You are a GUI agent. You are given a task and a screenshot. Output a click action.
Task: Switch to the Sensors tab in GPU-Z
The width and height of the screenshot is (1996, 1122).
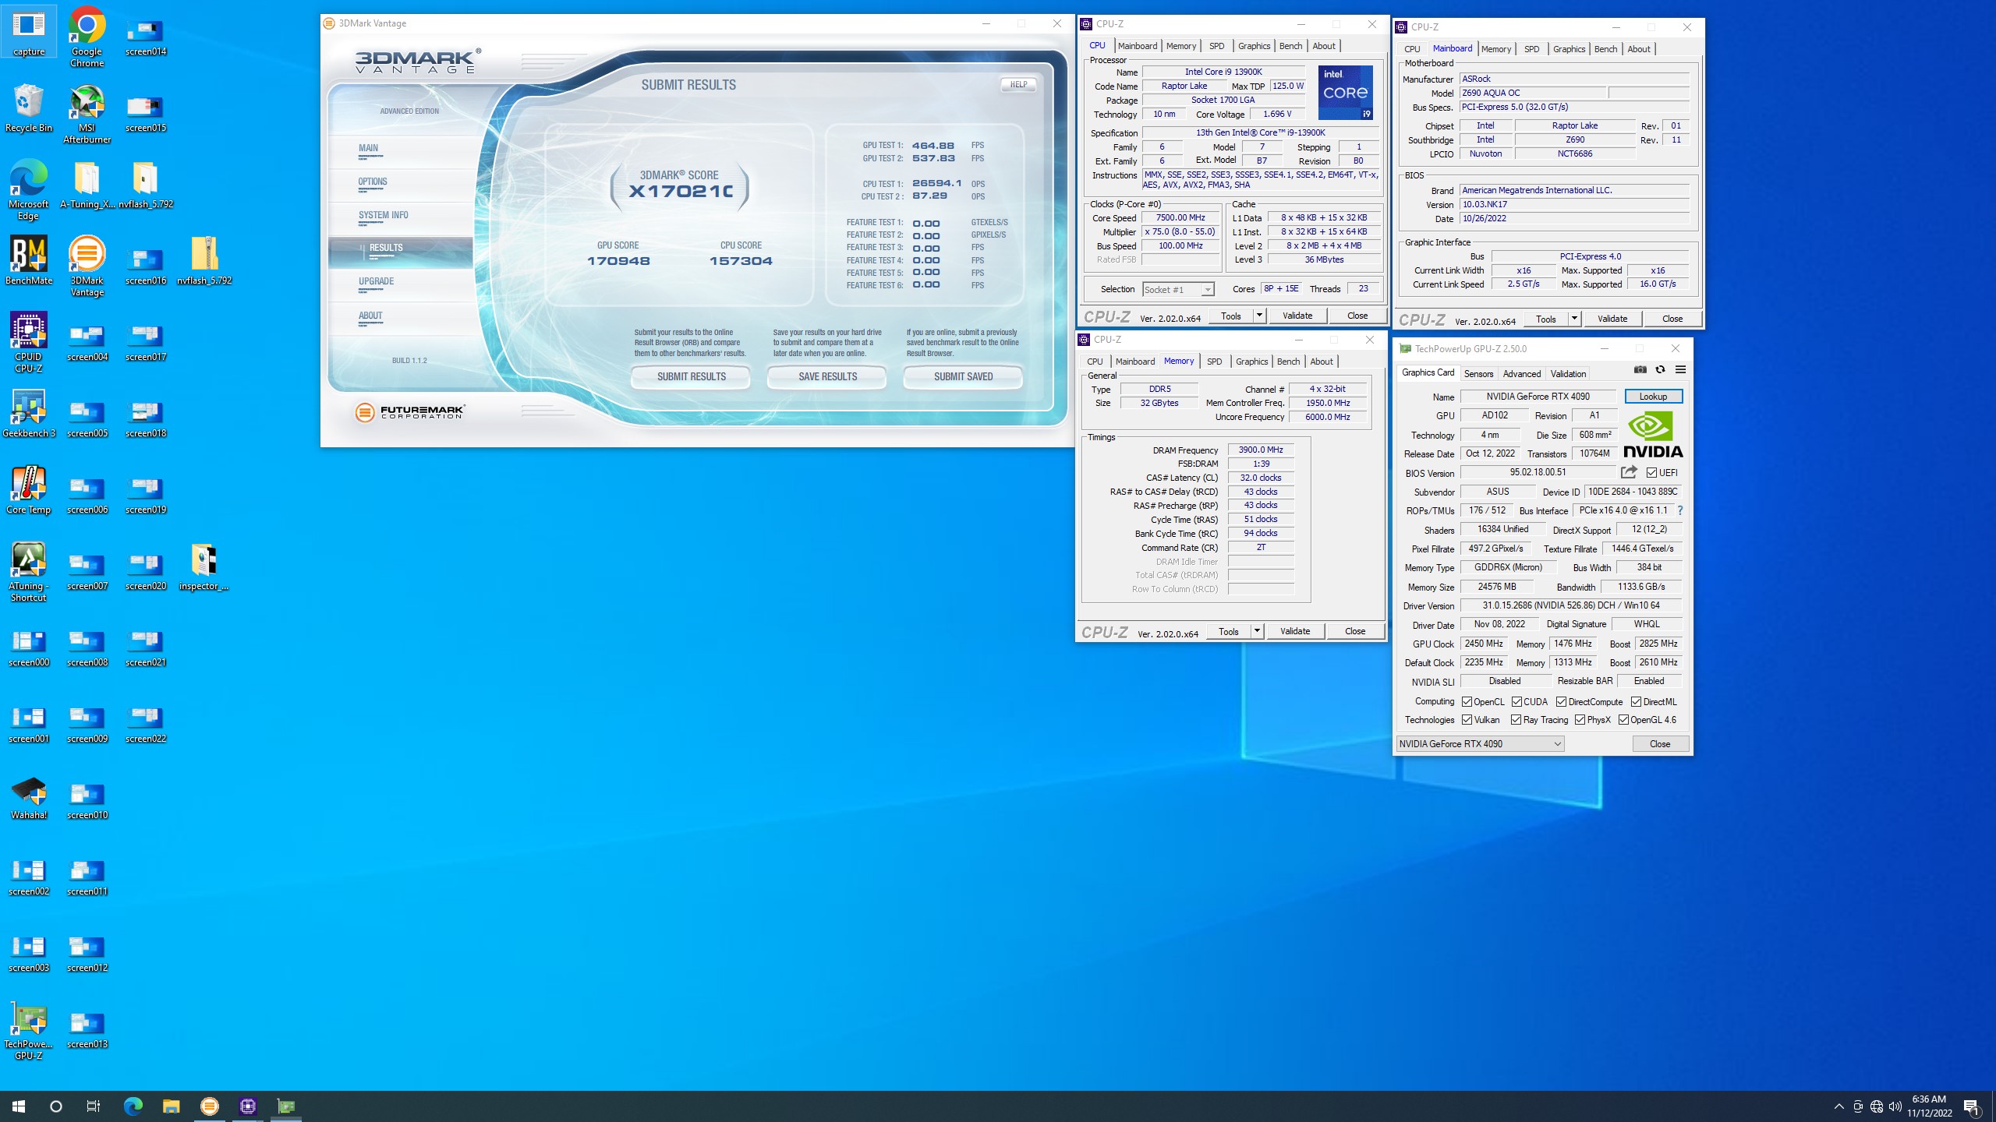click(x=1478, y=374)
